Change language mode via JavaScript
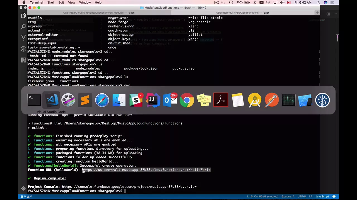The image size is (357, 200). pos(322,196)
